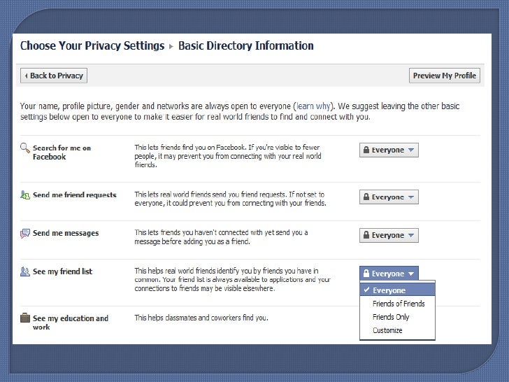
Task: Open Everyone dropdown for Send me messages
Action: [389, 235]
